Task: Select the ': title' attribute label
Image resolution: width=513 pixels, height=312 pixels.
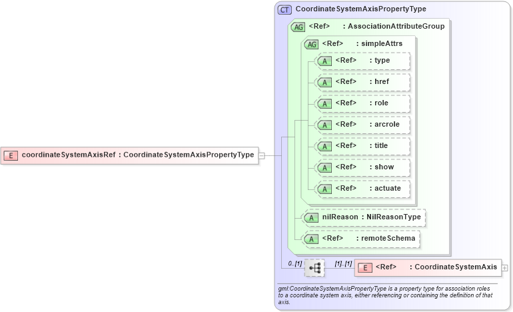Action: click(378, 145)
